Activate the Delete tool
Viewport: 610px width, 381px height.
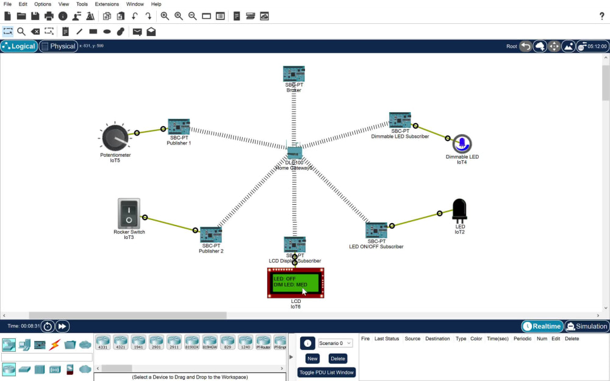[35, 32]
